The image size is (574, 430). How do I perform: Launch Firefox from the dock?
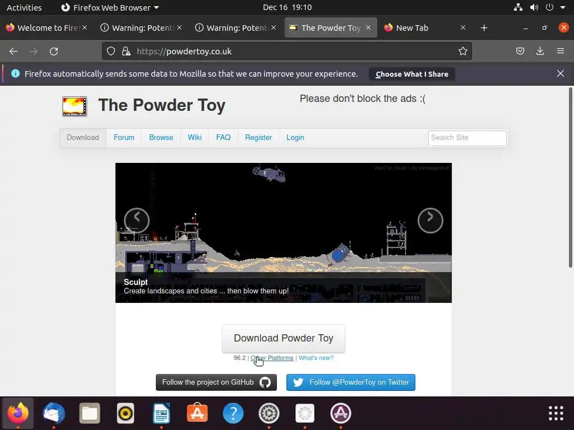pyautogui.click(x=18, y=414)
